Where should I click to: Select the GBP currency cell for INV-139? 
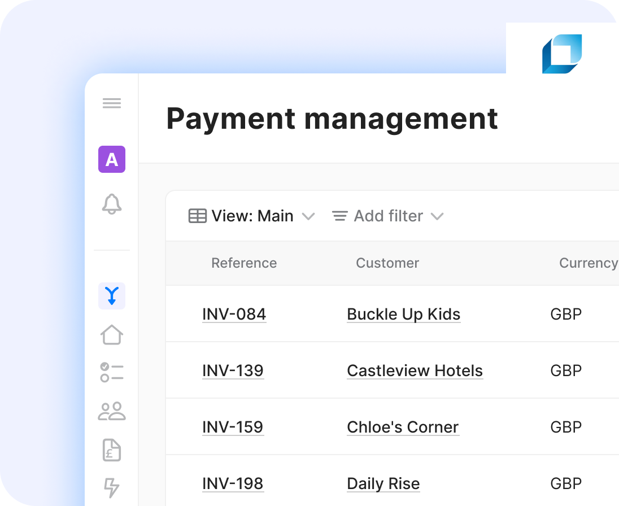tap(565, 370)
